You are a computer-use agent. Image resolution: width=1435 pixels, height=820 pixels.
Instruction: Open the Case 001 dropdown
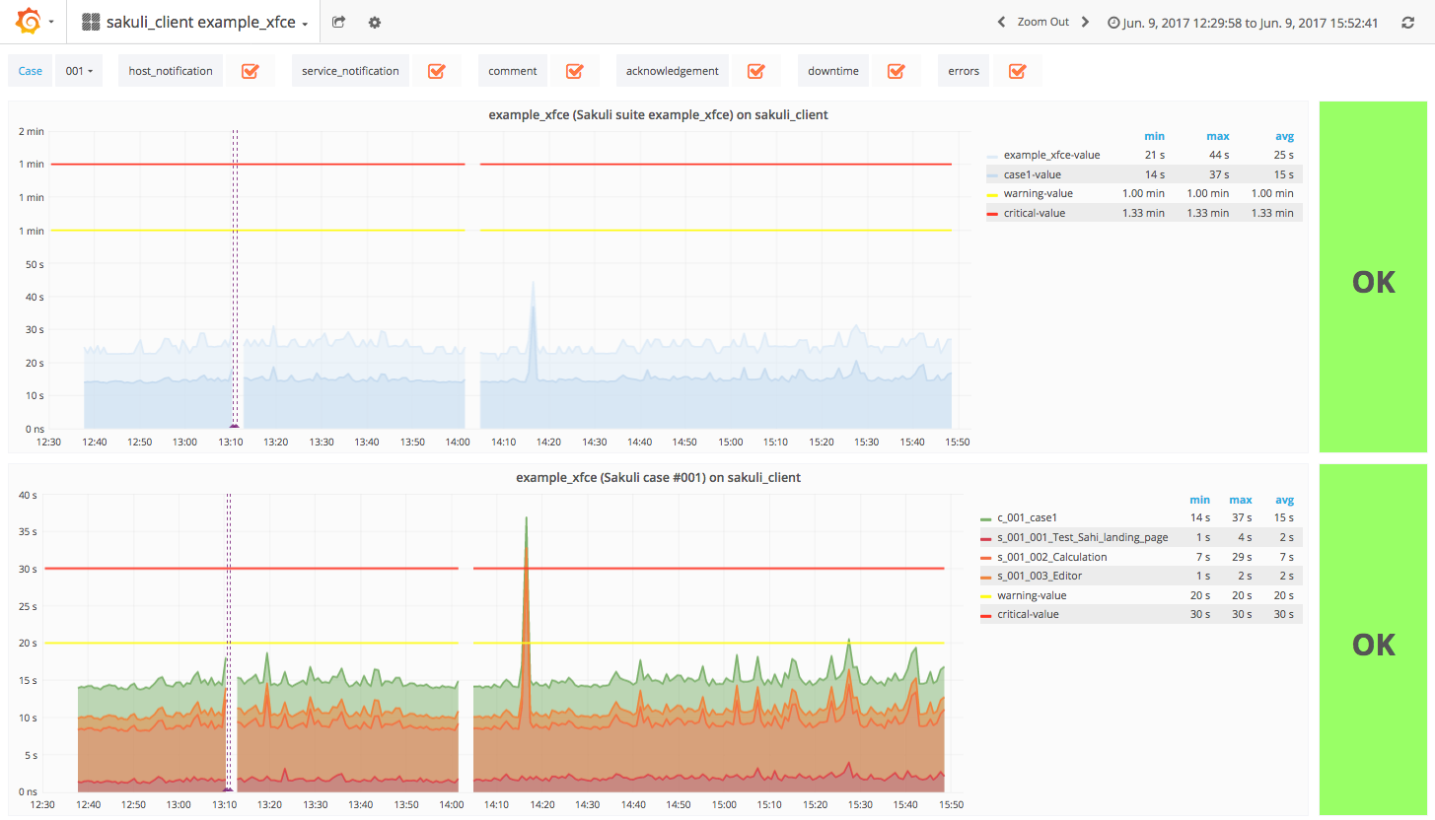pyautogui.click(x=79, y=71)
